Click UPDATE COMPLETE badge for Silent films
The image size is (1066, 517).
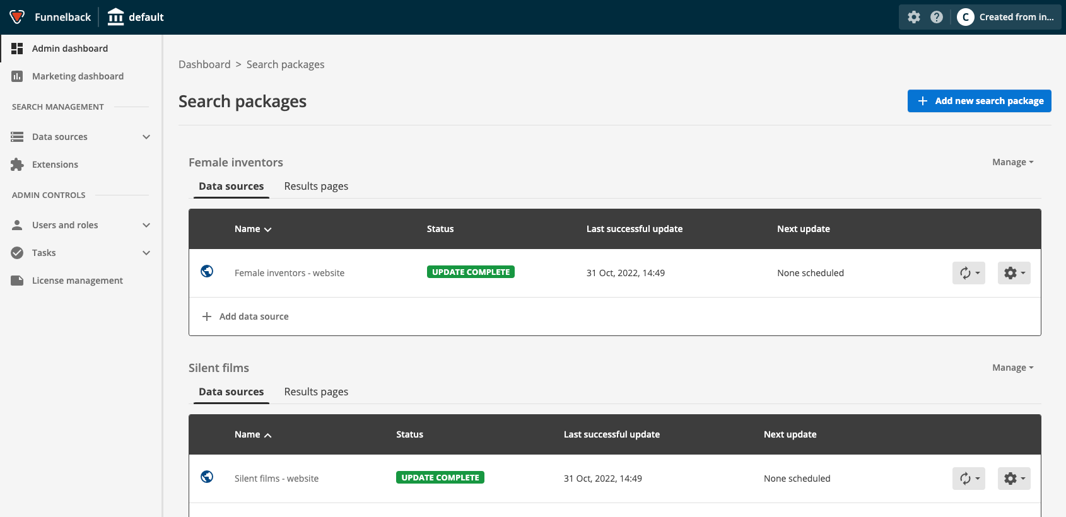[440, 477]
